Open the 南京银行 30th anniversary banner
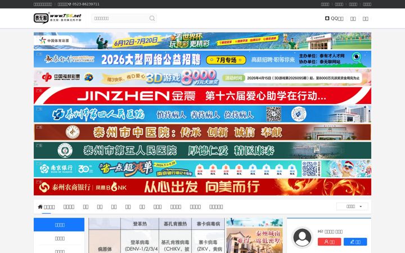The width and height of the screenshot is (405, 253). [x=202, y=169]
